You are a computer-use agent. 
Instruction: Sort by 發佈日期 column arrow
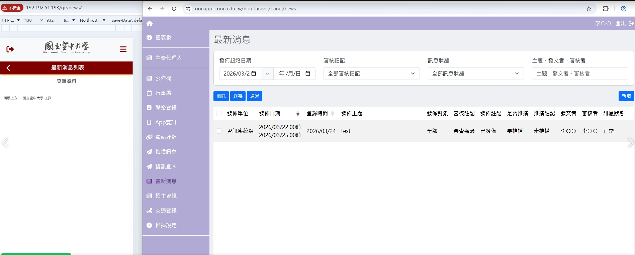point(298,114)
